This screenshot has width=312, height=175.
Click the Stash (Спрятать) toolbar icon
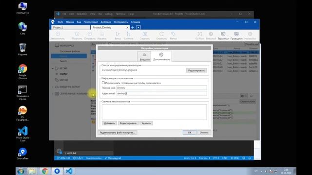[145, 35]
